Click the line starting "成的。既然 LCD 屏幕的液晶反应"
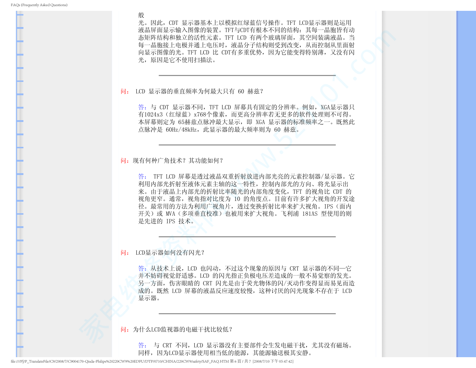This screenshot has width=476, height=368. coord(245,291)
